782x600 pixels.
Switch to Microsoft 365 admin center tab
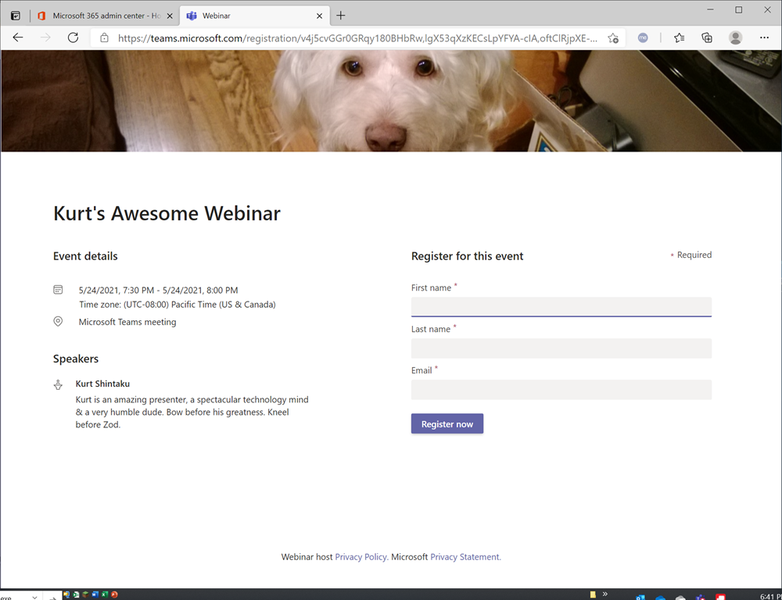click(100, 16)
